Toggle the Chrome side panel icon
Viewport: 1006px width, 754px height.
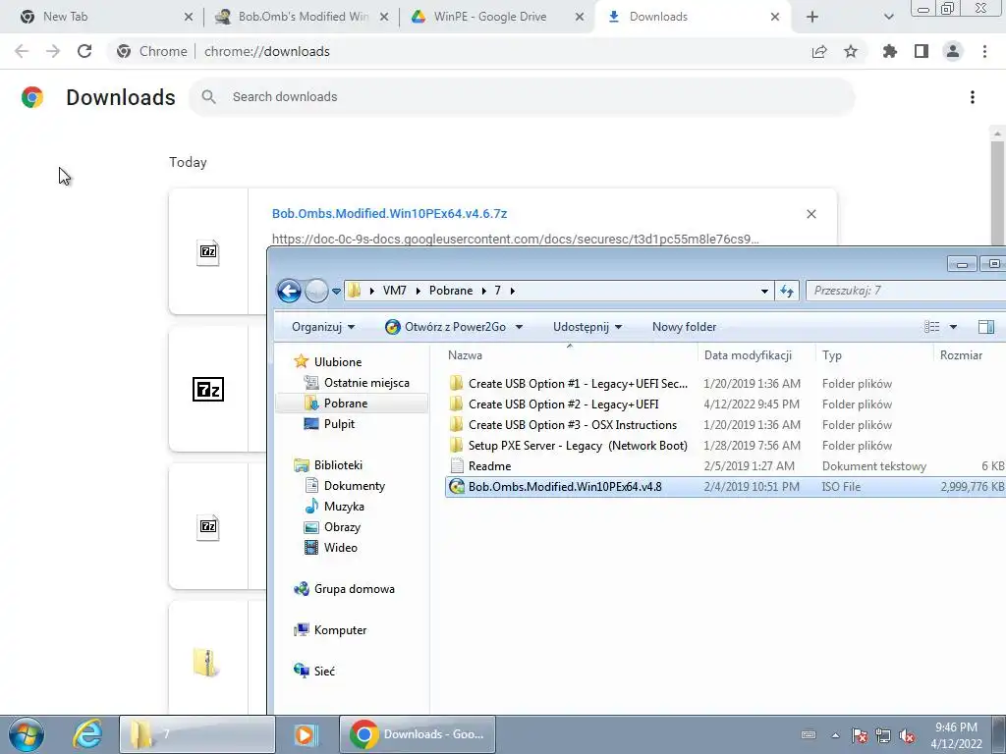[x=922, y=51]
